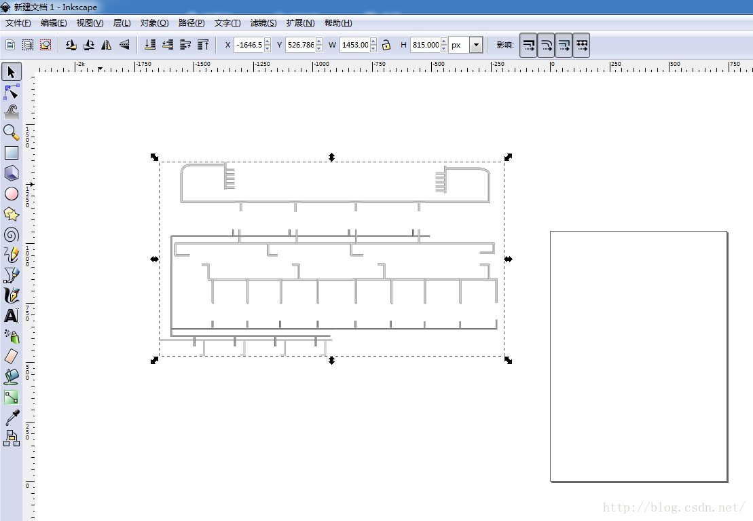The width and height of the screenshot is (753, 521).
Task: Click top-left selection scale handle
Action: pyautogui.click(x=154, y=157)
